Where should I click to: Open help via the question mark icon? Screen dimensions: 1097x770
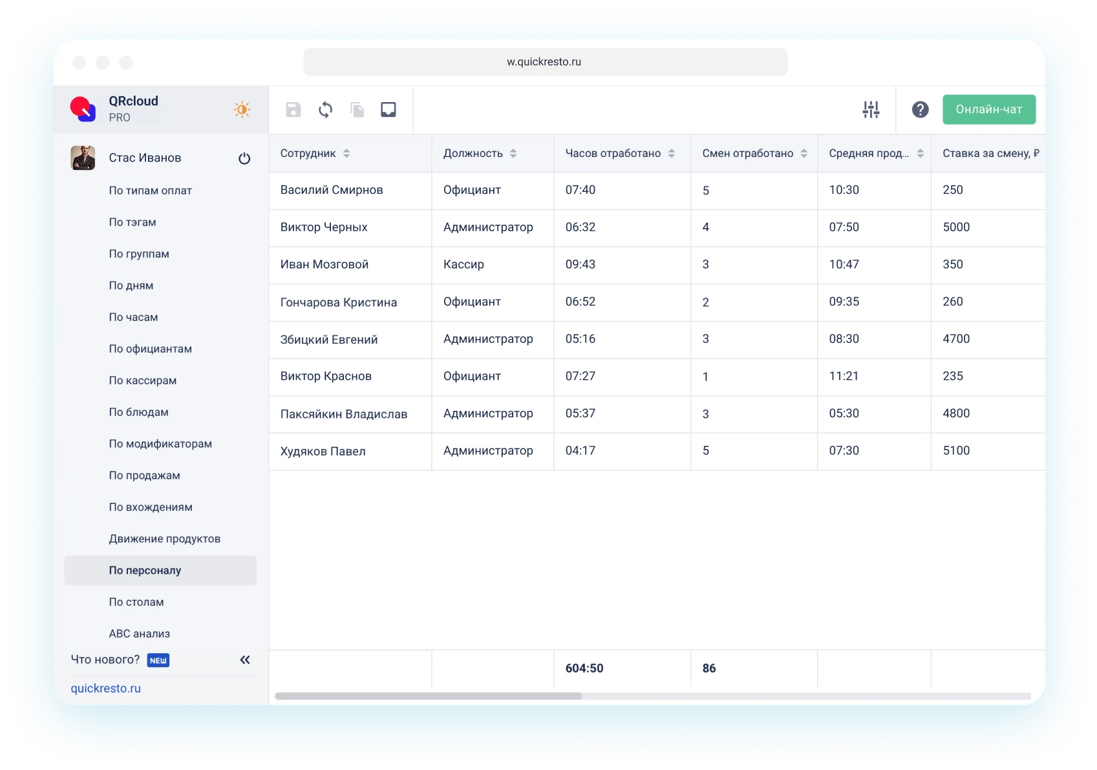[x=920, y=110]
